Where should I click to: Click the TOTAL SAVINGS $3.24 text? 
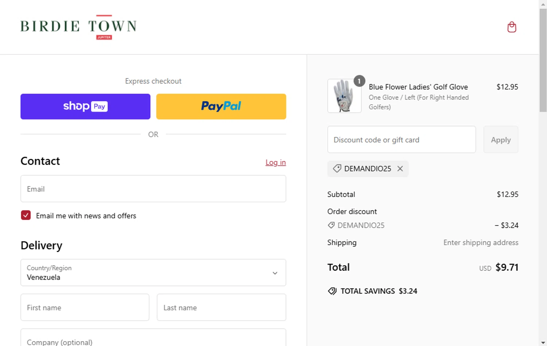click(x=379, y=291)
